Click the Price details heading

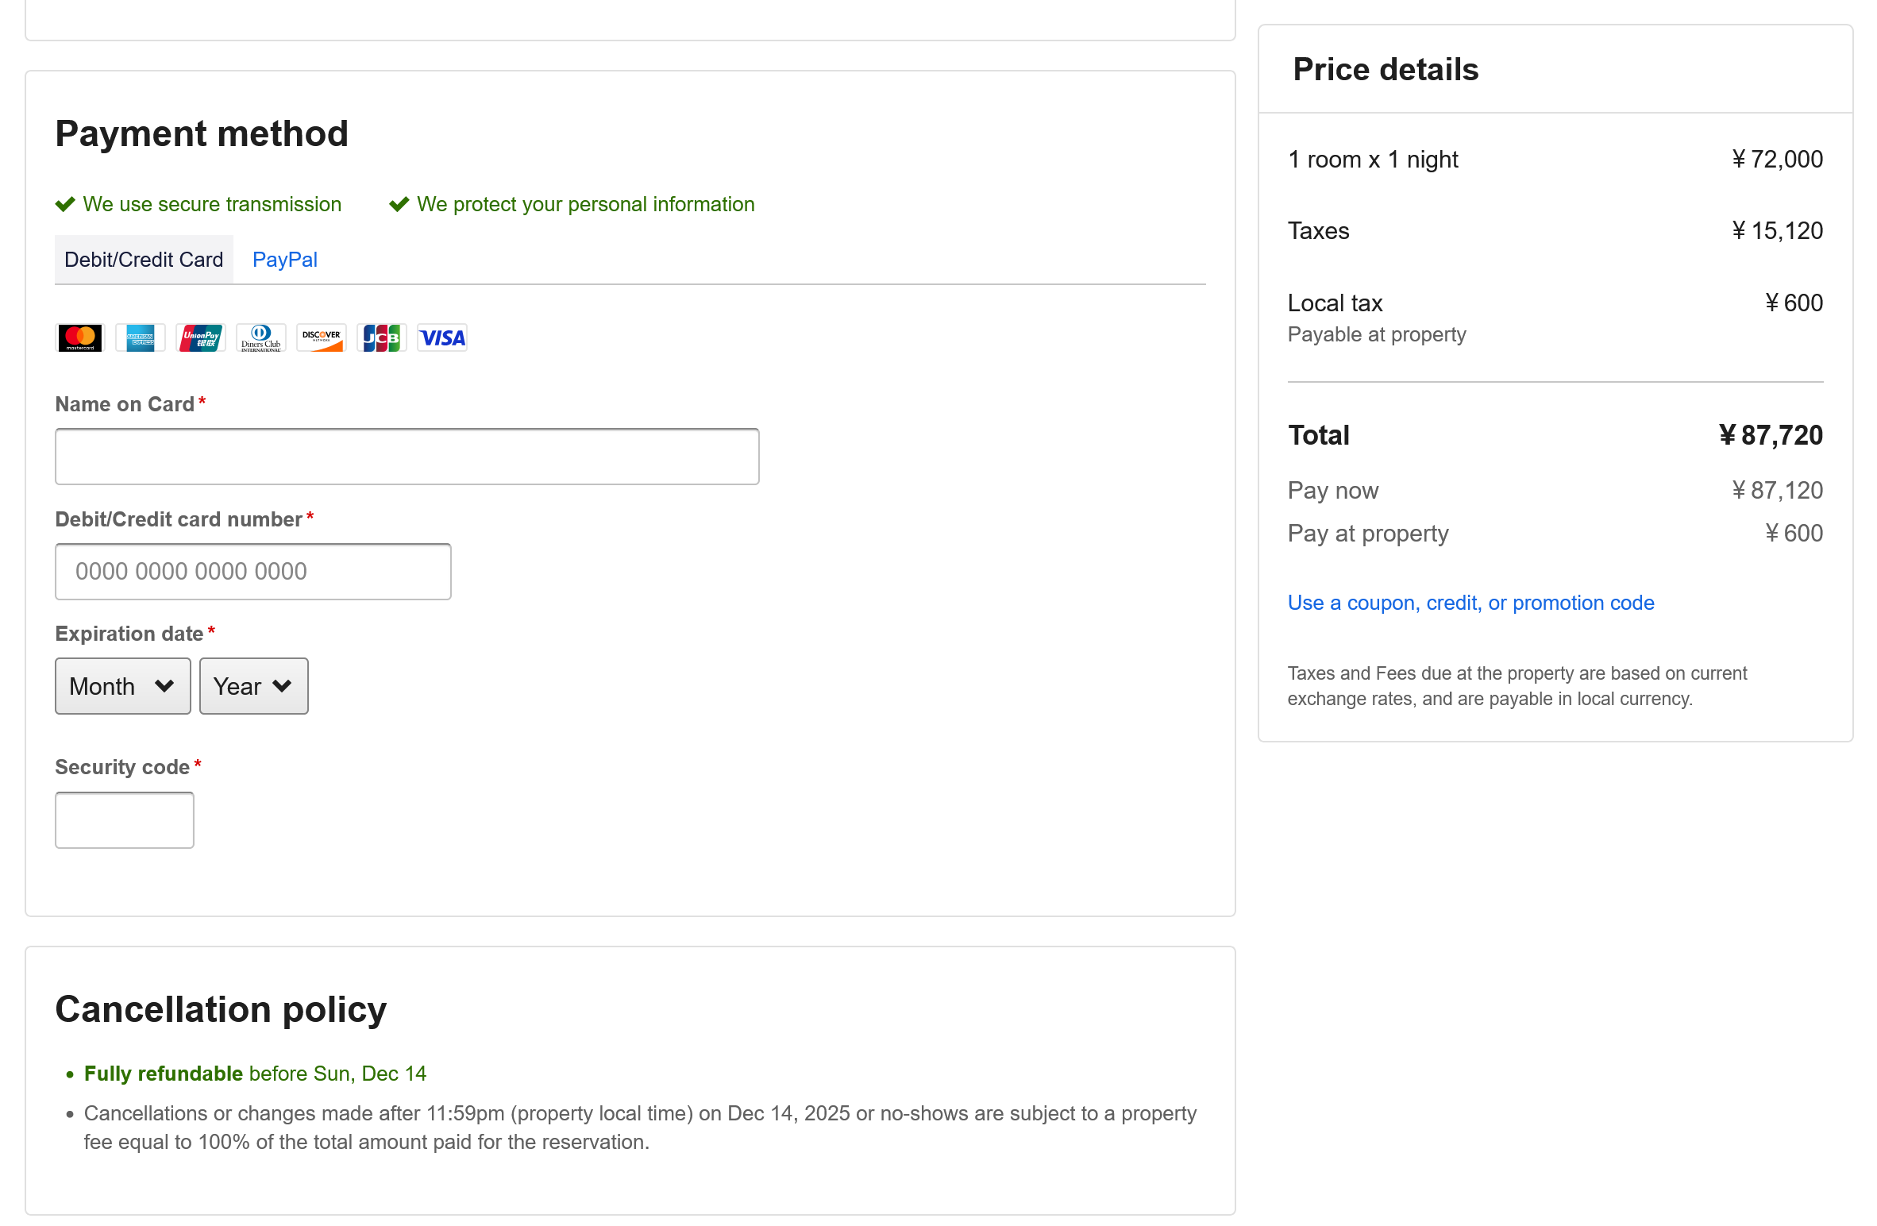1386,69
